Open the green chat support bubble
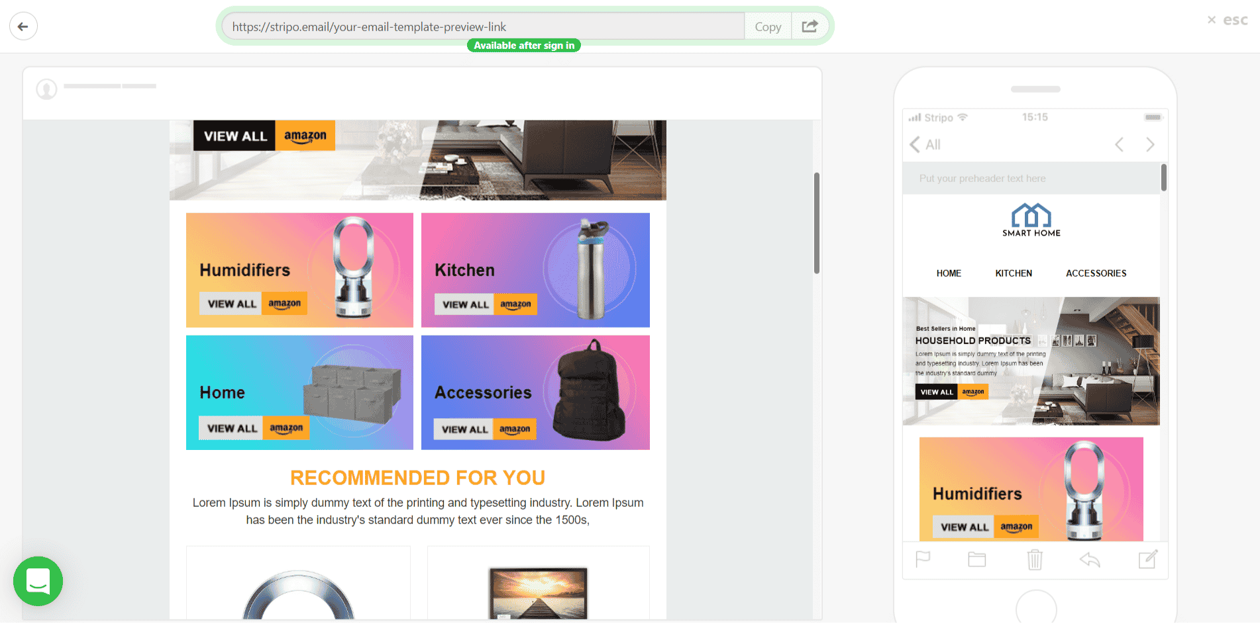 point(38,581)
